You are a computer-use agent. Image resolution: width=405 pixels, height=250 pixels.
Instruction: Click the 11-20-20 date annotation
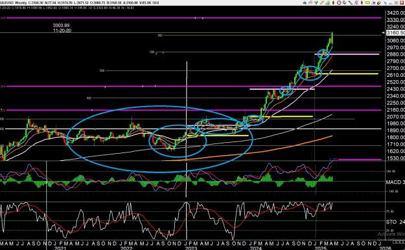coord(62,30)
